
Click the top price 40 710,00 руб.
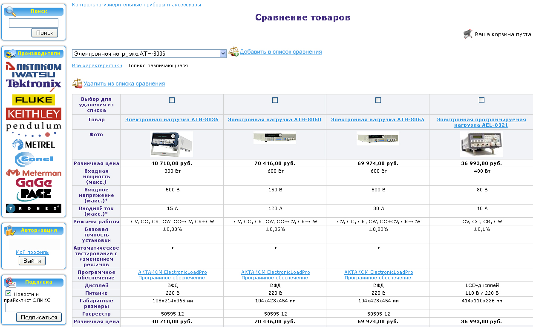point(172,163)
